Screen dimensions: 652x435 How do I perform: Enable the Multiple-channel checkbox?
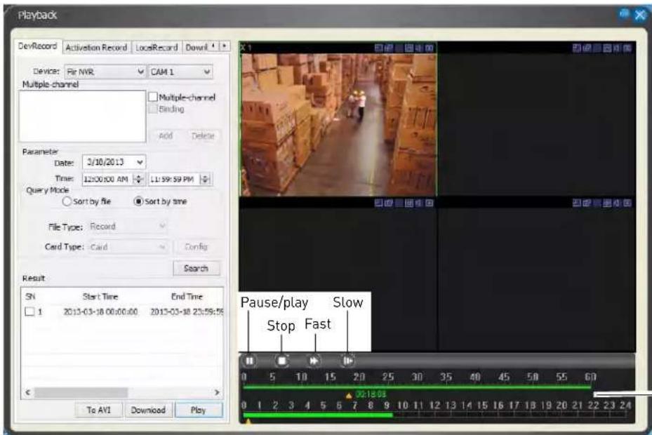click(153, 97)
